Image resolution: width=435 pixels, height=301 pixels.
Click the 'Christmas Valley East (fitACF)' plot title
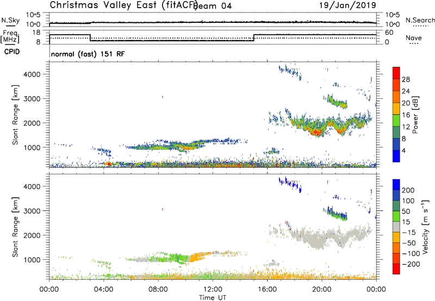(x=124, y=5)
